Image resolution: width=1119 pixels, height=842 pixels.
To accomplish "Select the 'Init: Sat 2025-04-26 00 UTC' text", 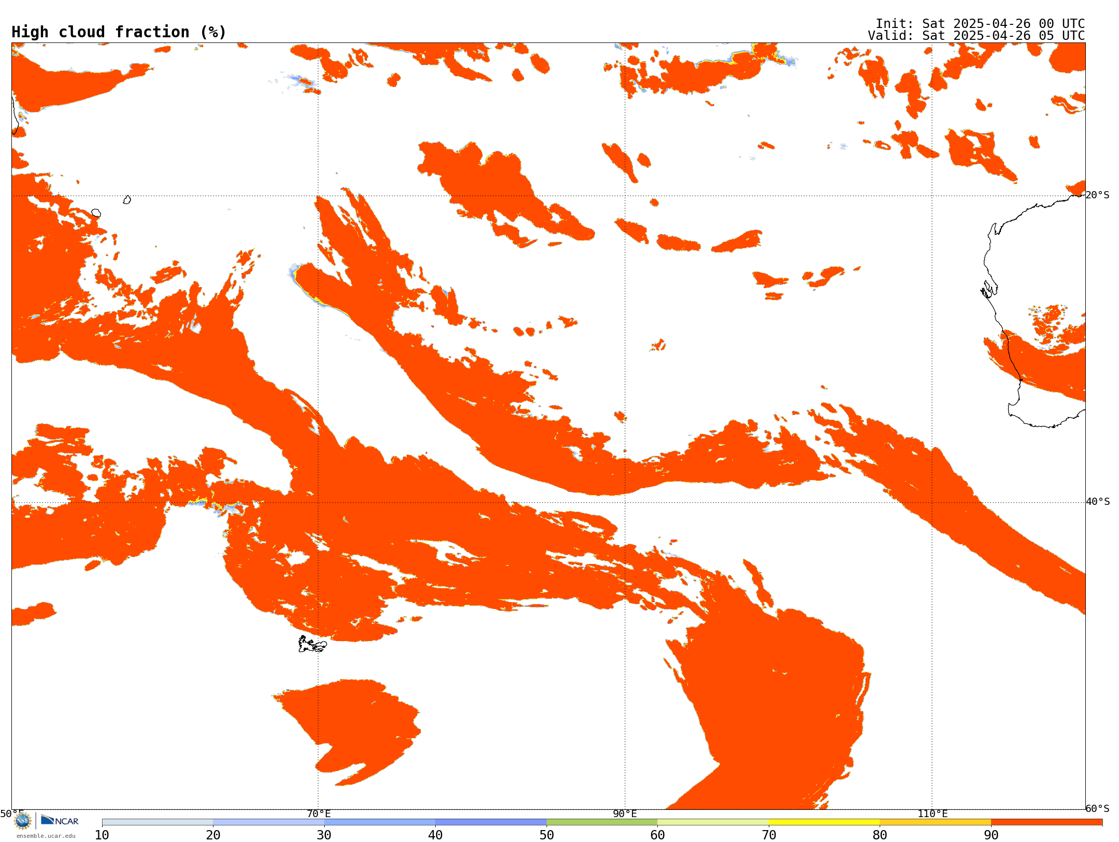I will [x=980, y=24].
